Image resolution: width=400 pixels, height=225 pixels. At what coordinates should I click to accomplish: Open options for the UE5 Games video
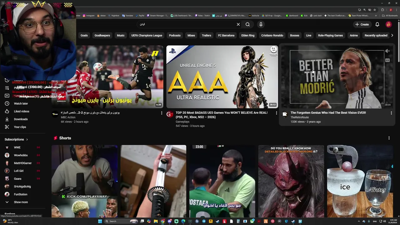(276, 113)
